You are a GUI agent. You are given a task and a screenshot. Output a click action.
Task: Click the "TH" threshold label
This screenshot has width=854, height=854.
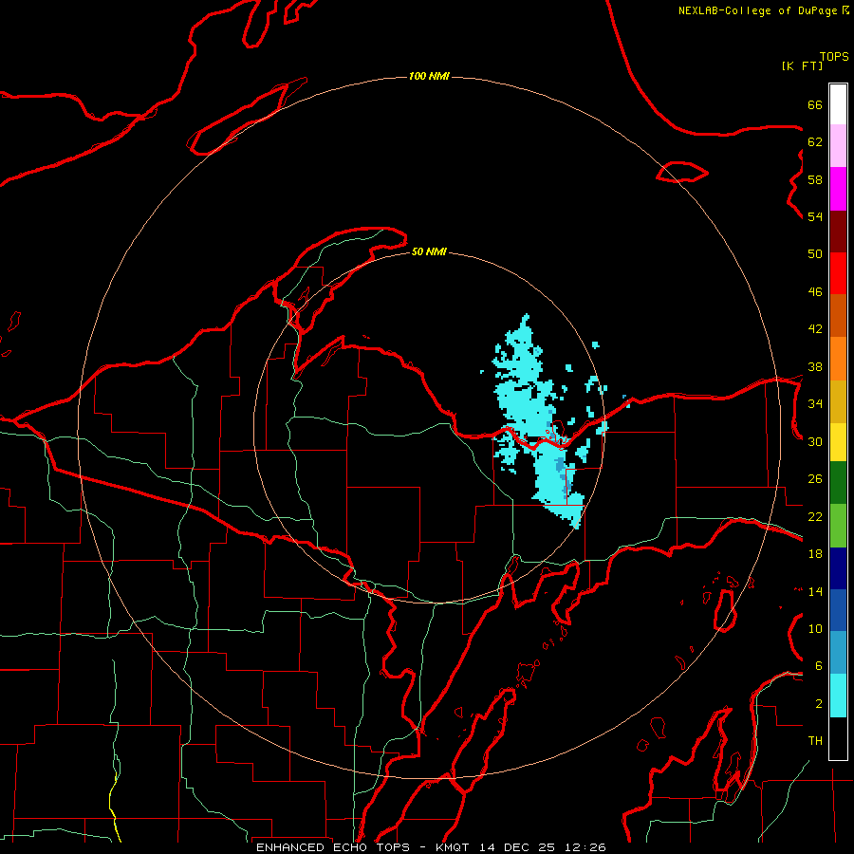[x=815, y=741]
